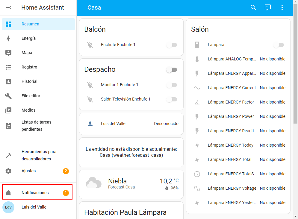
Task: Click the Mapa sidebar icon
Action: pyautogui.click(x=8, y=53)
